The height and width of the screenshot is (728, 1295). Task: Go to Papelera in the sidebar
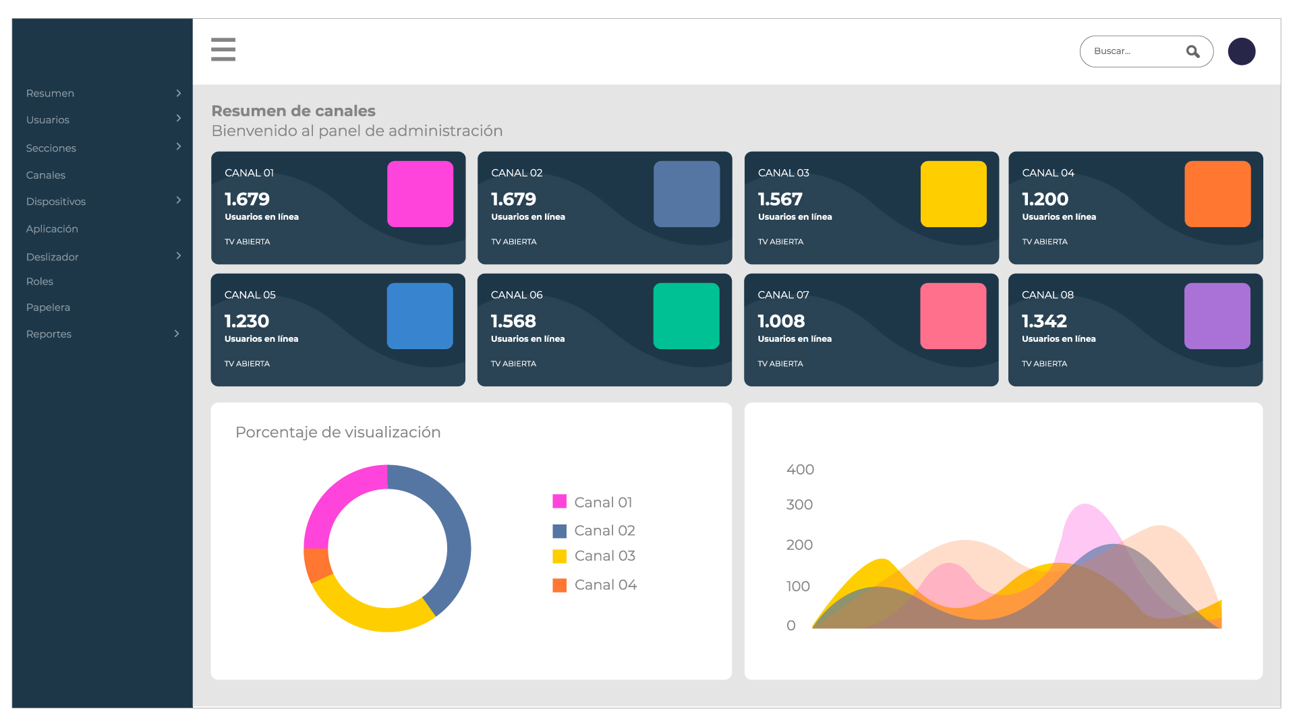(48, 307)
